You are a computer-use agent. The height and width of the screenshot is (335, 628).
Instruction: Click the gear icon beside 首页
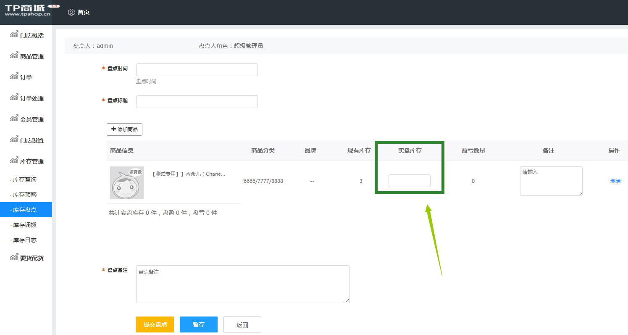(x=71, y=12)
